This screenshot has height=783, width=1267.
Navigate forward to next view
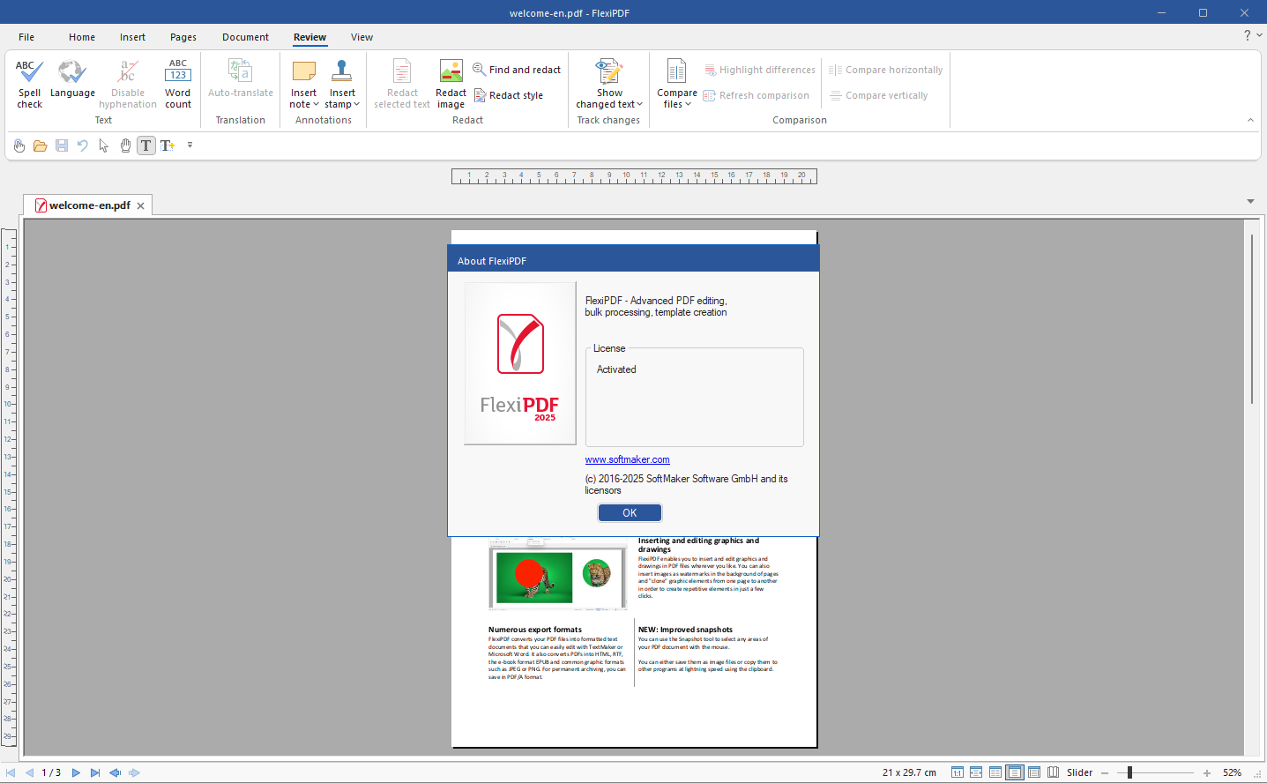tap(135, 772)
